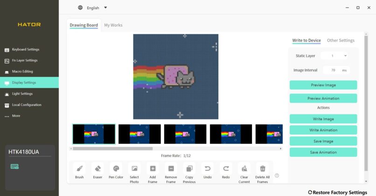Click the Select Photo icon
Screen dimensions: 376x196
pos(134,168)
